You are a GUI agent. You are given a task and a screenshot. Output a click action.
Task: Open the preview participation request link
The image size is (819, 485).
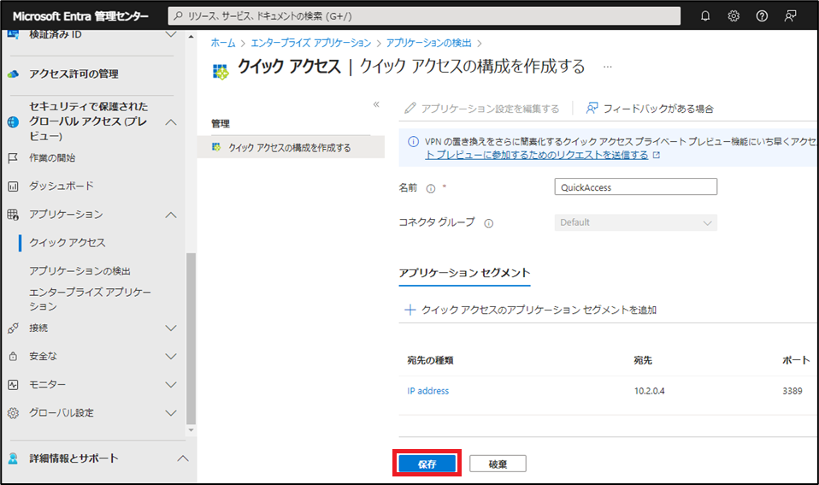(x=536, y=155)
